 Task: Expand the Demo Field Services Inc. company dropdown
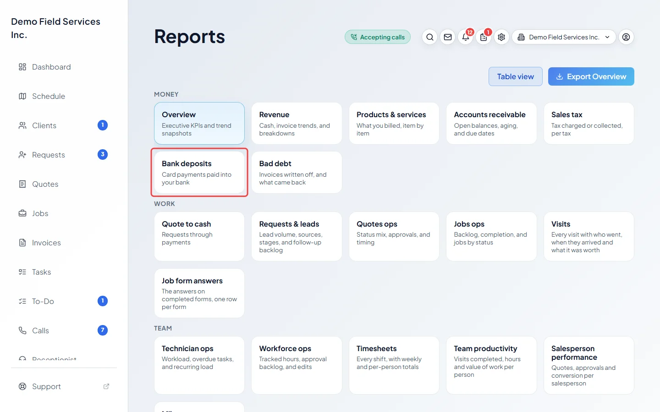coord(564,37)
